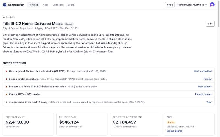Click the page vertical scrollbar
The height and width of the screenshot is (137, 220).
[x=219, y=14]
